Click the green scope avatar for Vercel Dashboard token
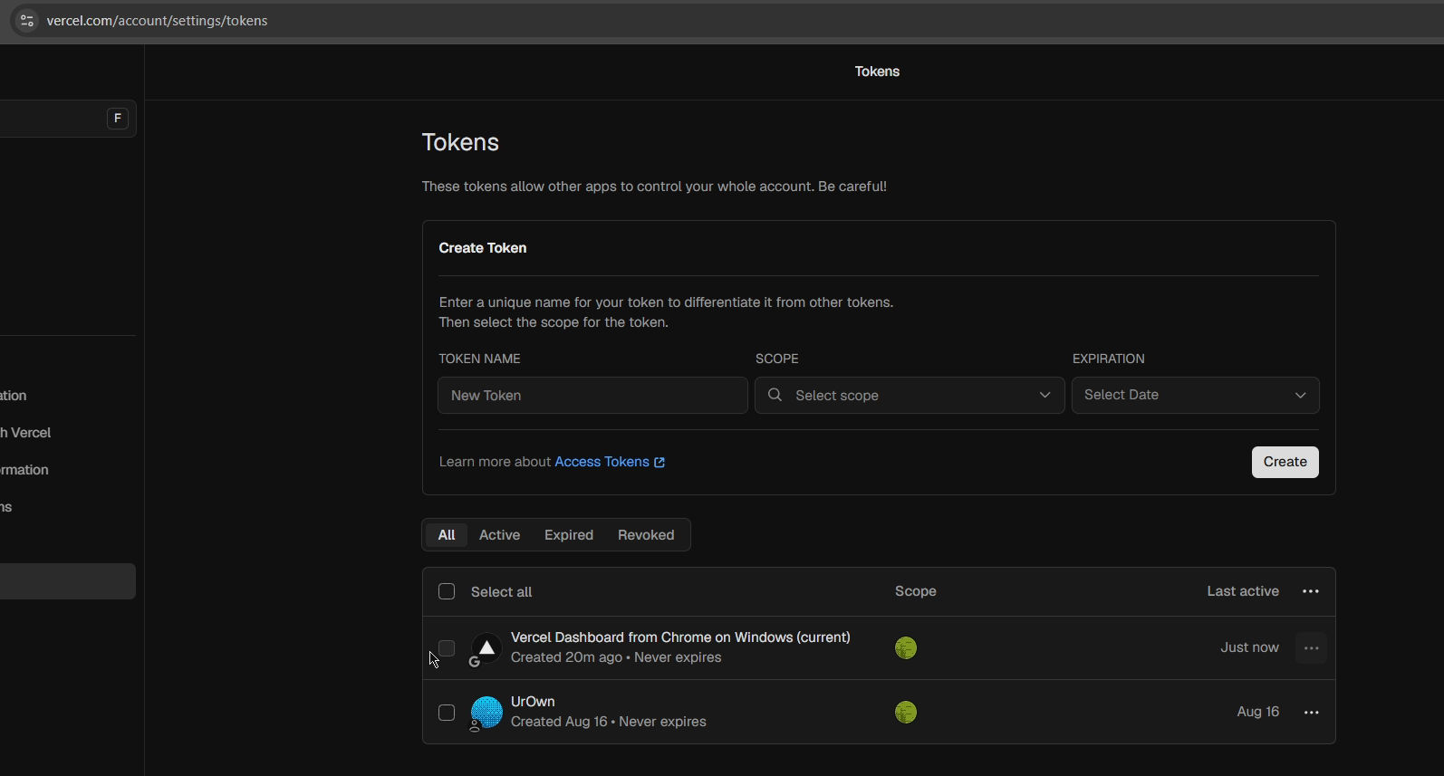Screen dimensions: 1444x776 (x=906, y=648)
